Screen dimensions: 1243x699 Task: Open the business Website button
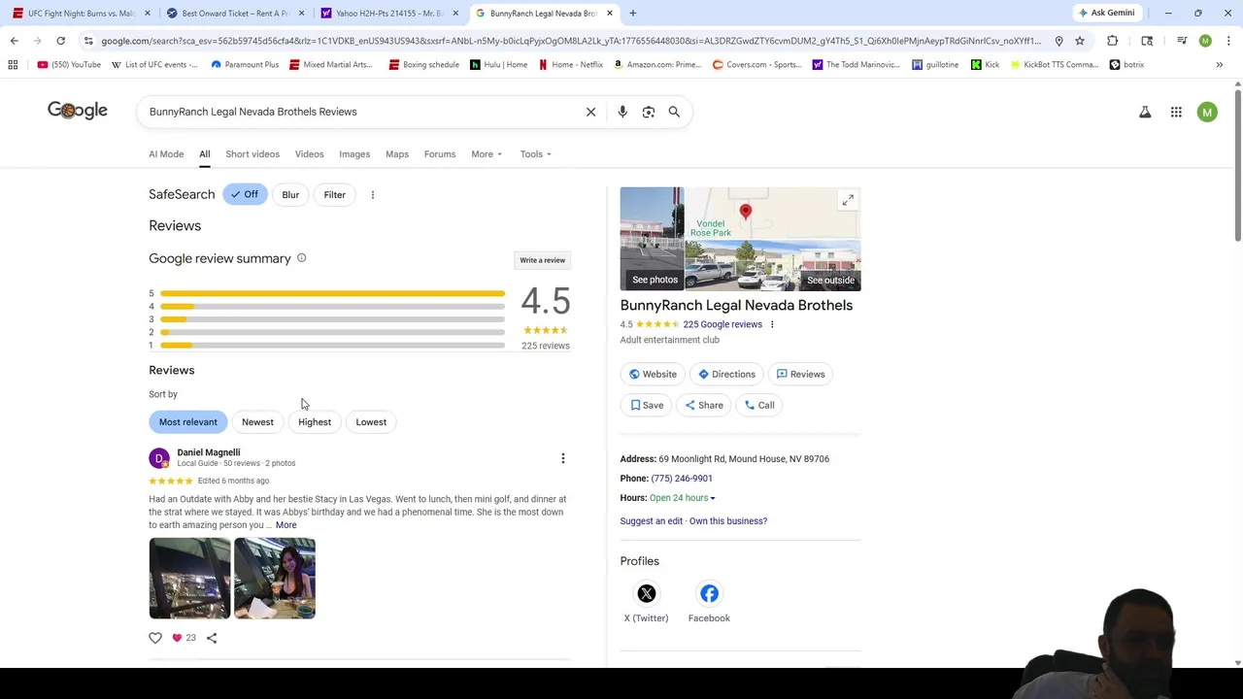653,374
